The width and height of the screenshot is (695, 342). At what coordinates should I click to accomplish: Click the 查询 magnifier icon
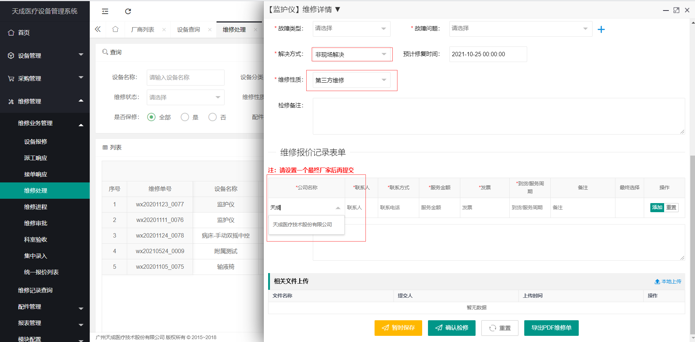[x=105, y=52]
